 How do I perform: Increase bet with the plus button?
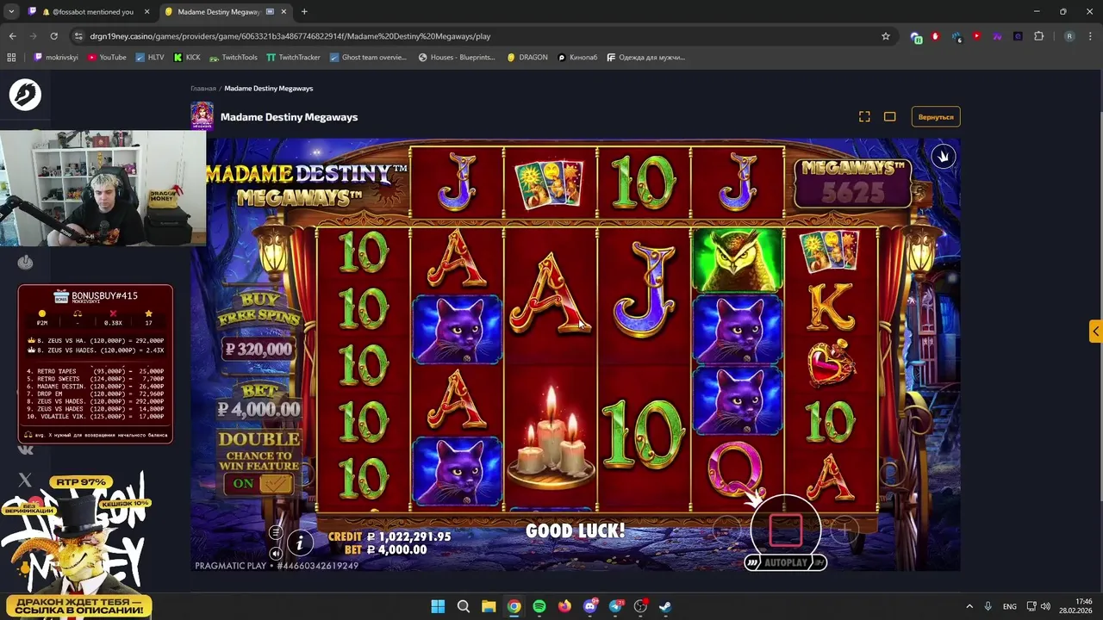[x=844, y=530]
